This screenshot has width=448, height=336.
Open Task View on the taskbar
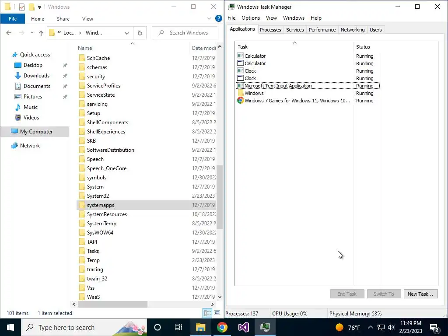click(178, 327)
